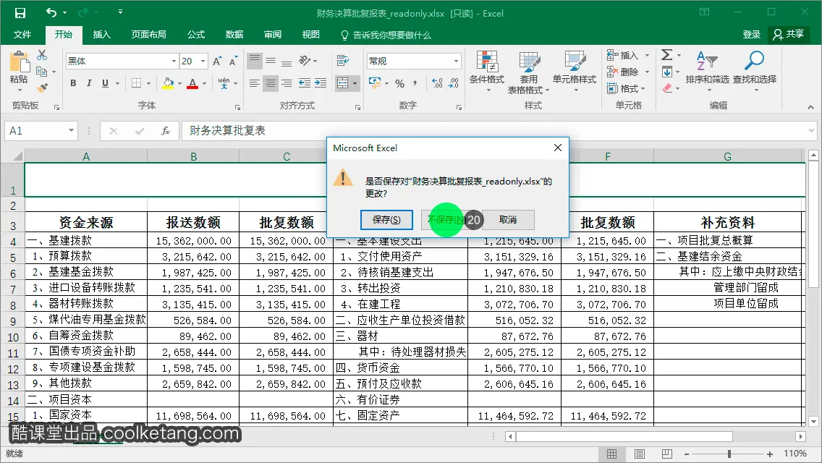Open the font color dropdown arrow
The width and height of the screenshot is (822, 463).
205,83
